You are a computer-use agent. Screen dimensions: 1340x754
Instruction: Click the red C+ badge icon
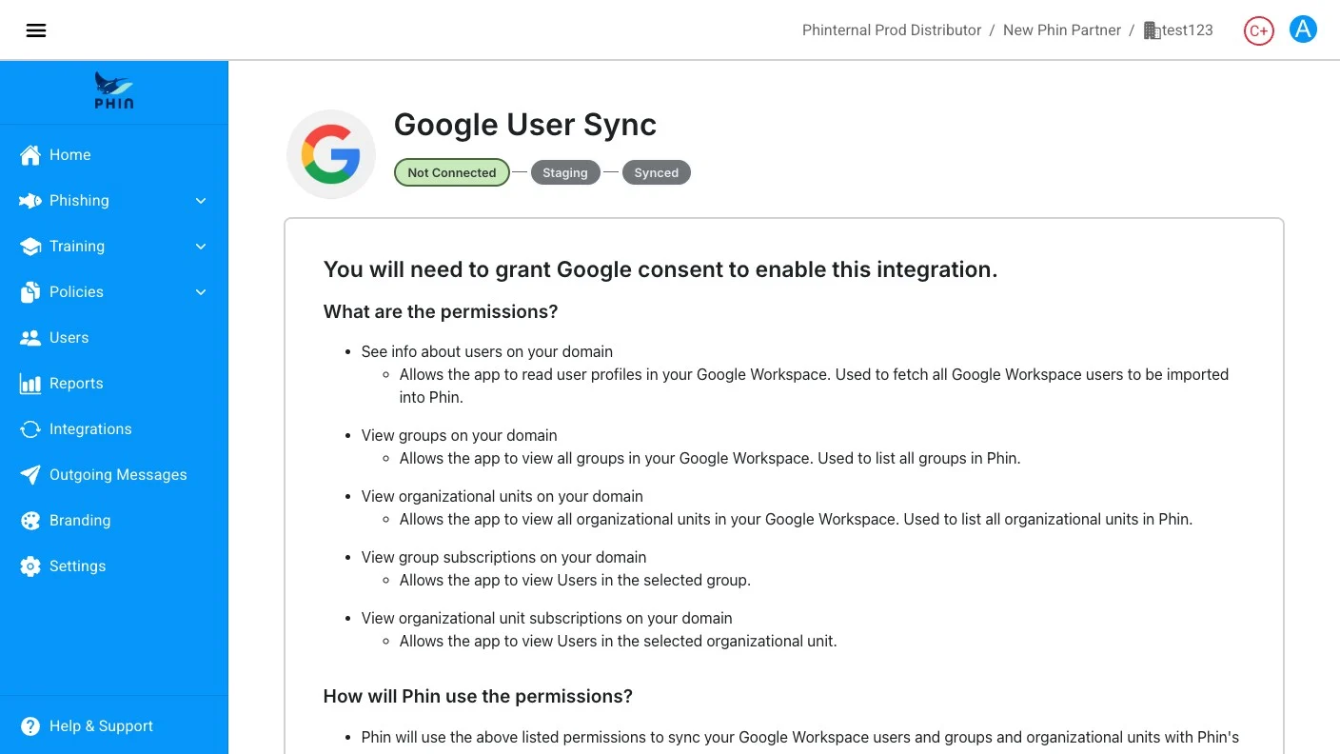(1258, 30)
